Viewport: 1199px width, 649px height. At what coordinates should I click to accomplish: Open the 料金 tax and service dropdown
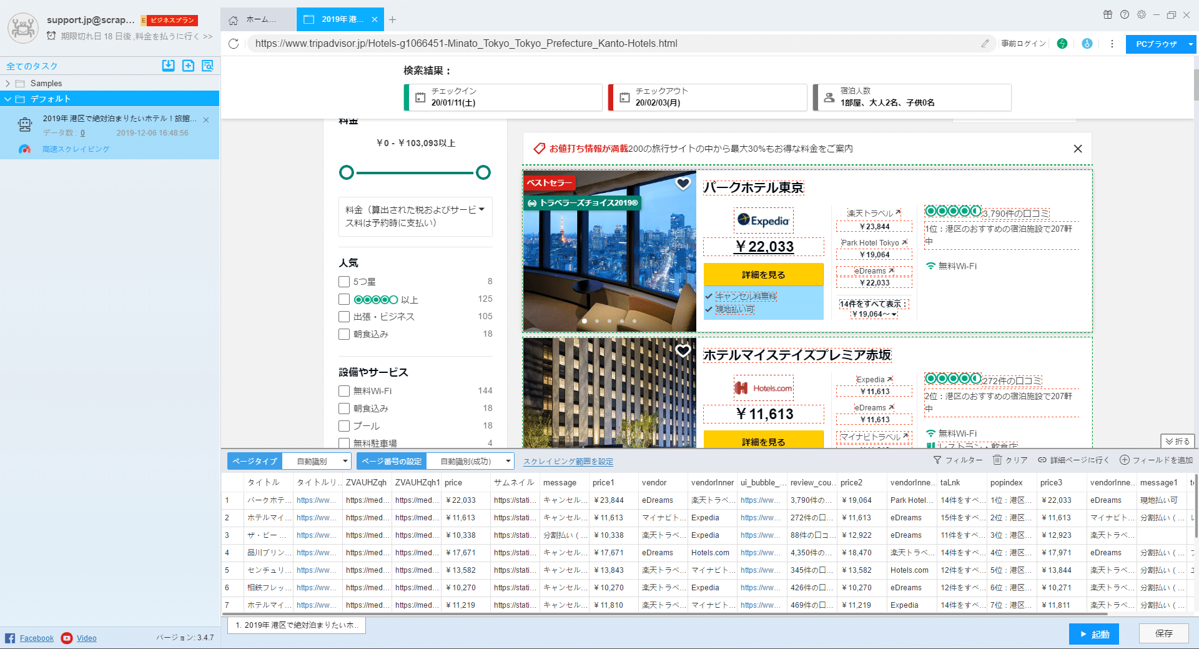coord(415,216)
